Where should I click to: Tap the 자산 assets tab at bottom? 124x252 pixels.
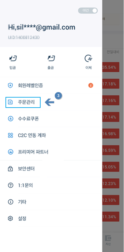(108, 240)
